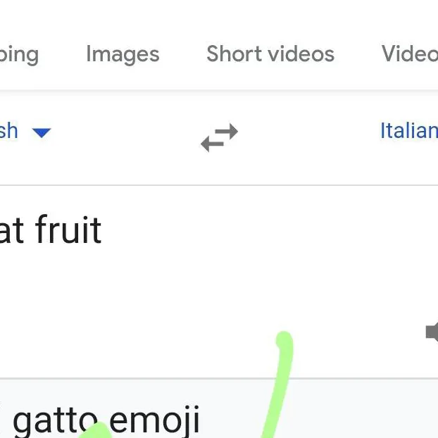Go to the Videos tab
Screen dimensions: 438x438
[410, 54]
